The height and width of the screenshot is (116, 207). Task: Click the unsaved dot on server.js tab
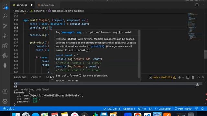[32, 5]
